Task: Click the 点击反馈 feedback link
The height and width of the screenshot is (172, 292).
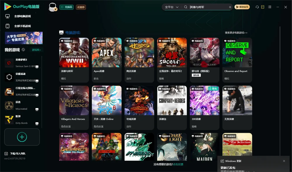Action: tap(178, 164)
